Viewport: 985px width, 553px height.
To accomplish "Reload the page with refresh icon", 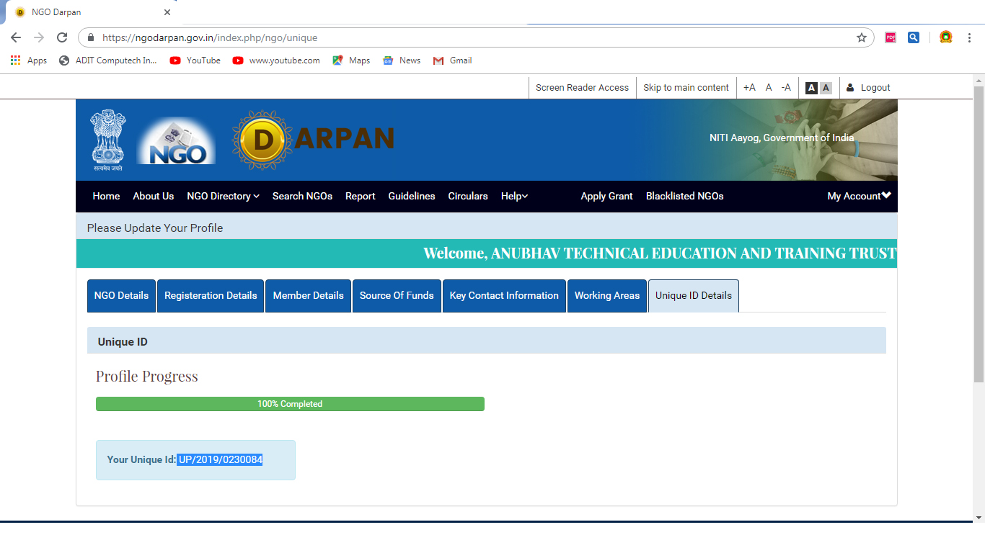I will (x=62, y=37).
